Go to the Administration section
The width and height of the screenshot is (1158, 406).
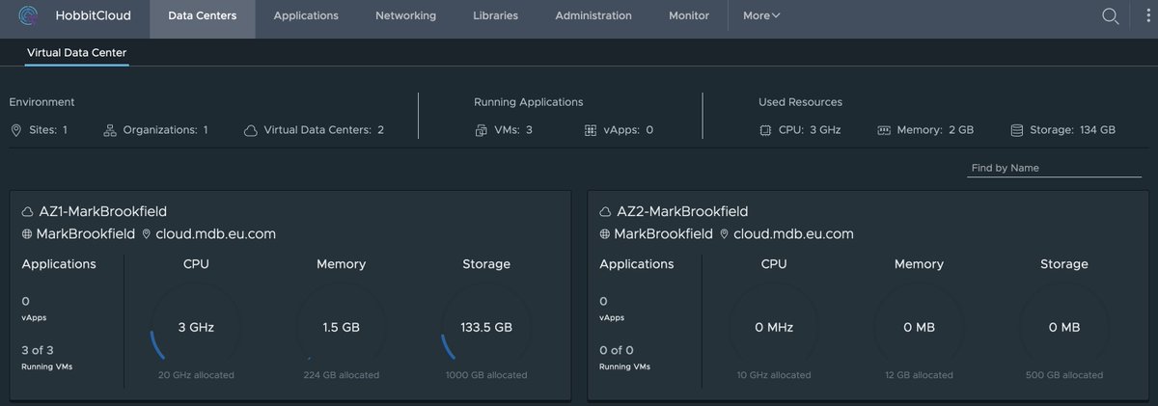593,16
